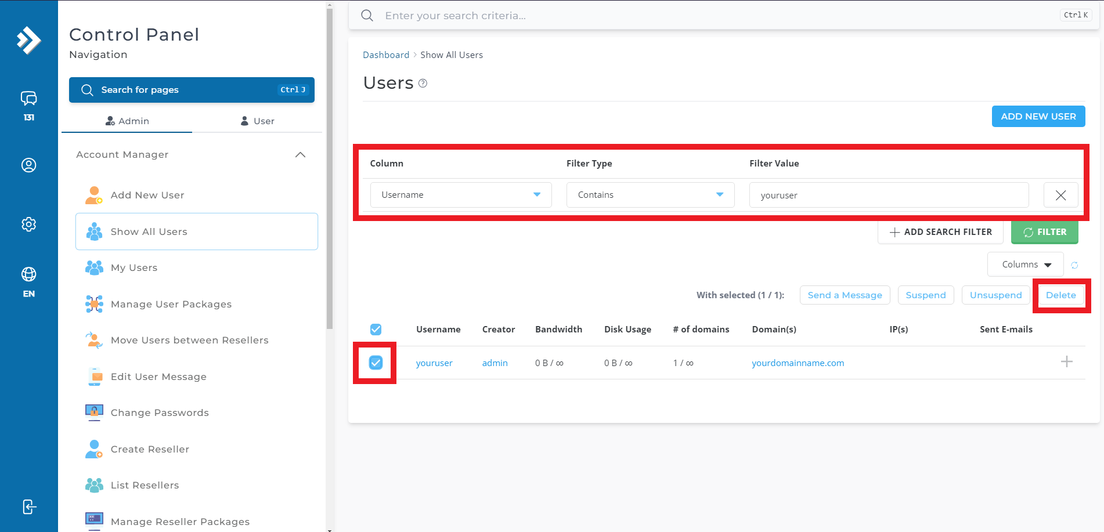The height and width of the screenshot is (532, 1104).
Task: Click the Change Passwords icon
Action: pos(93,412)
